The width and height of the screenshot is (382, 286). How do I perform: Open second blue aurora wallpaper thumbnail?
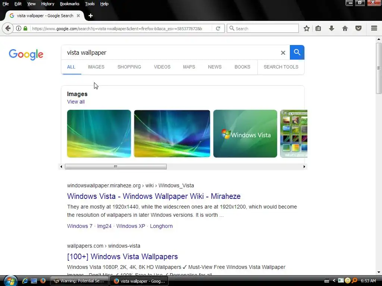[172, 134]
